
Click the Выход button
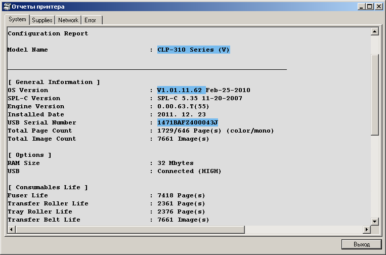pos(361,244)
